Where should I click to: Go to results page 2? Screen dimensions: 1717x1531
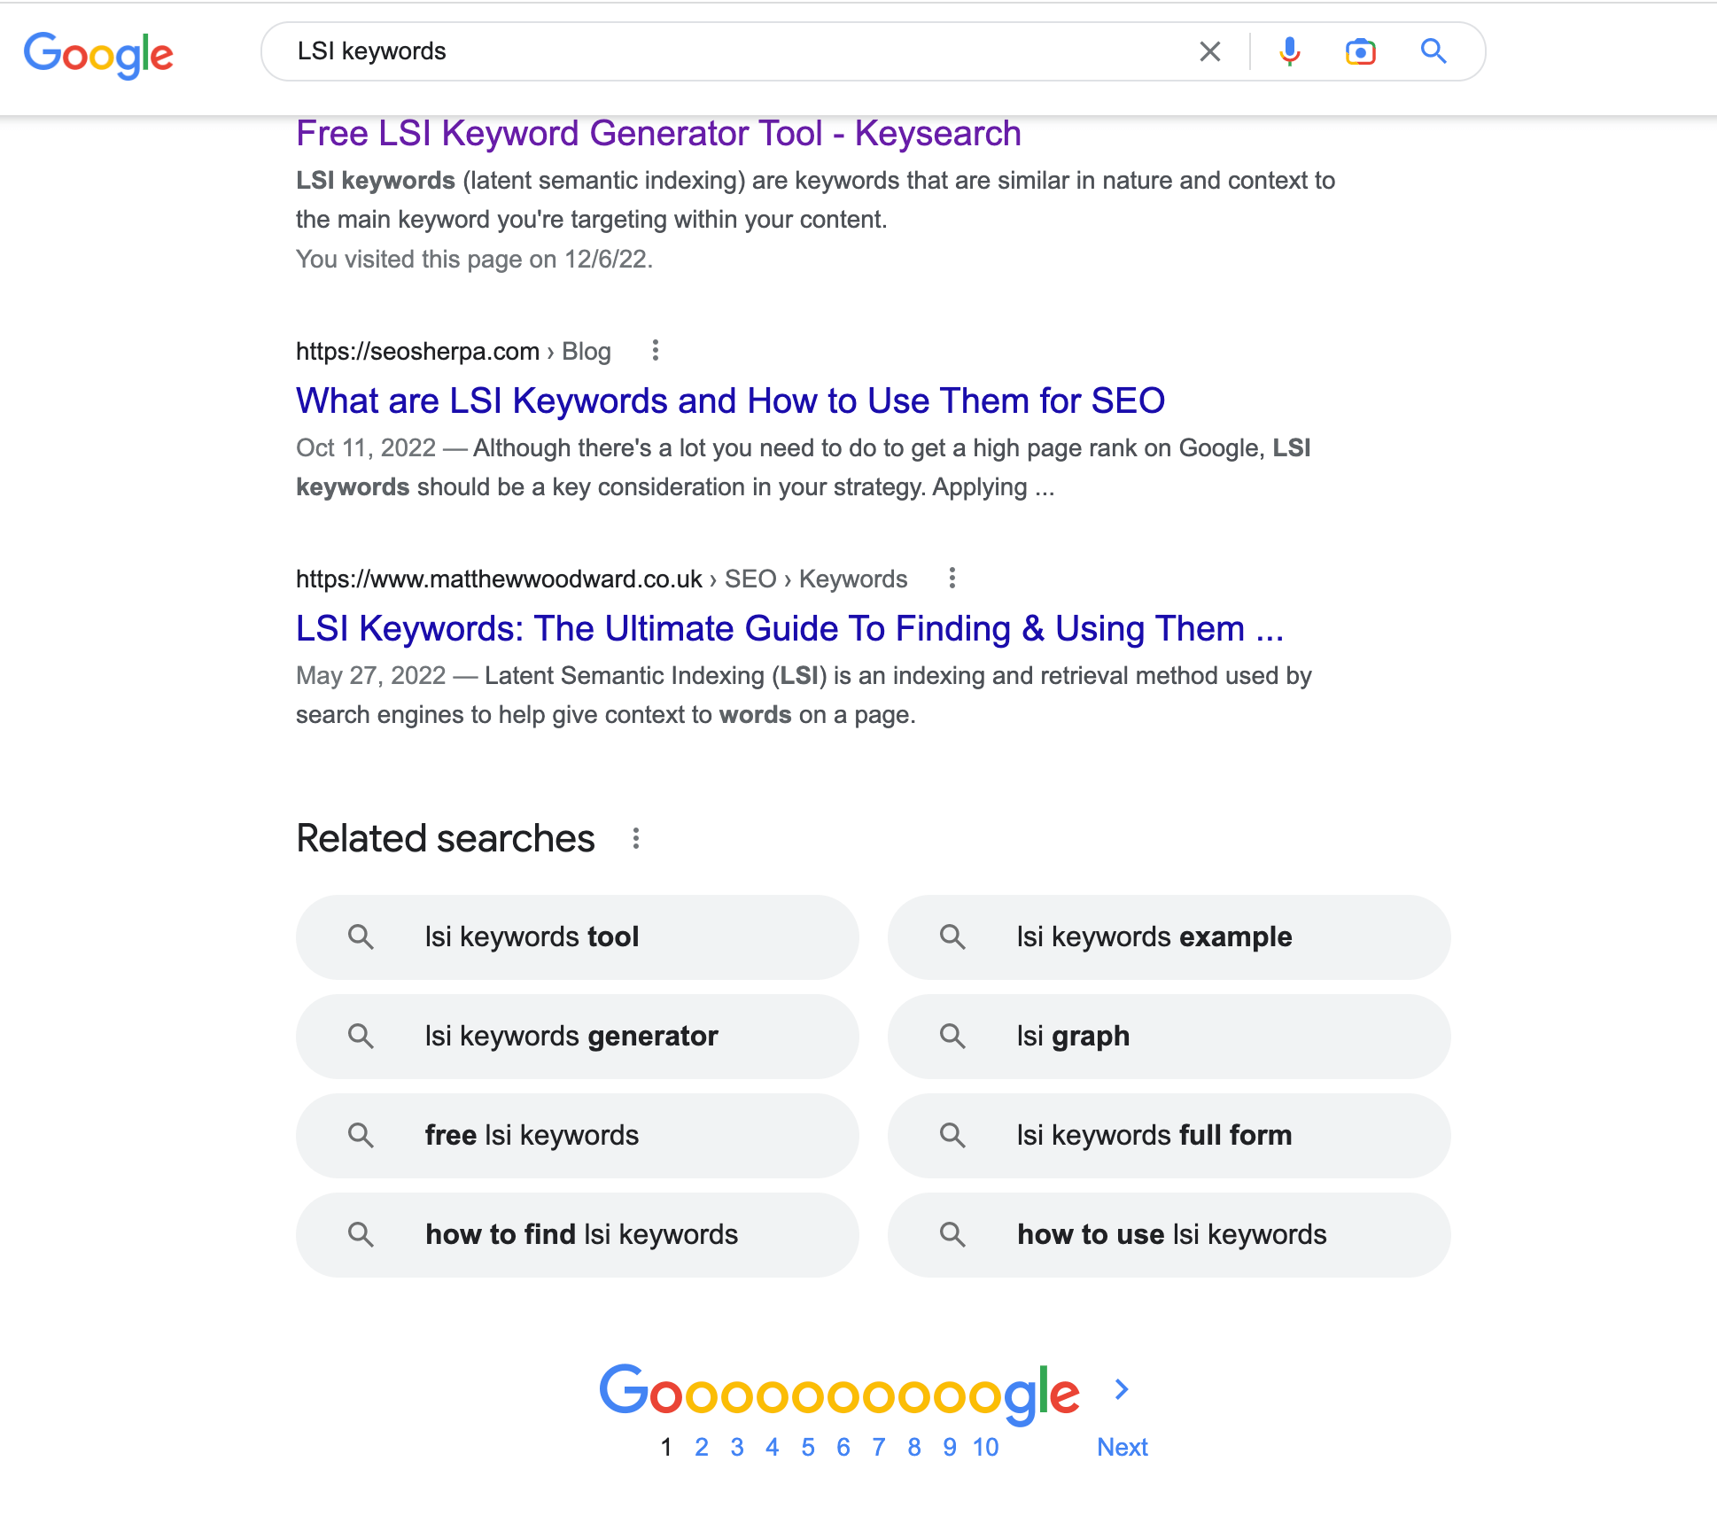click(701, 1446)
